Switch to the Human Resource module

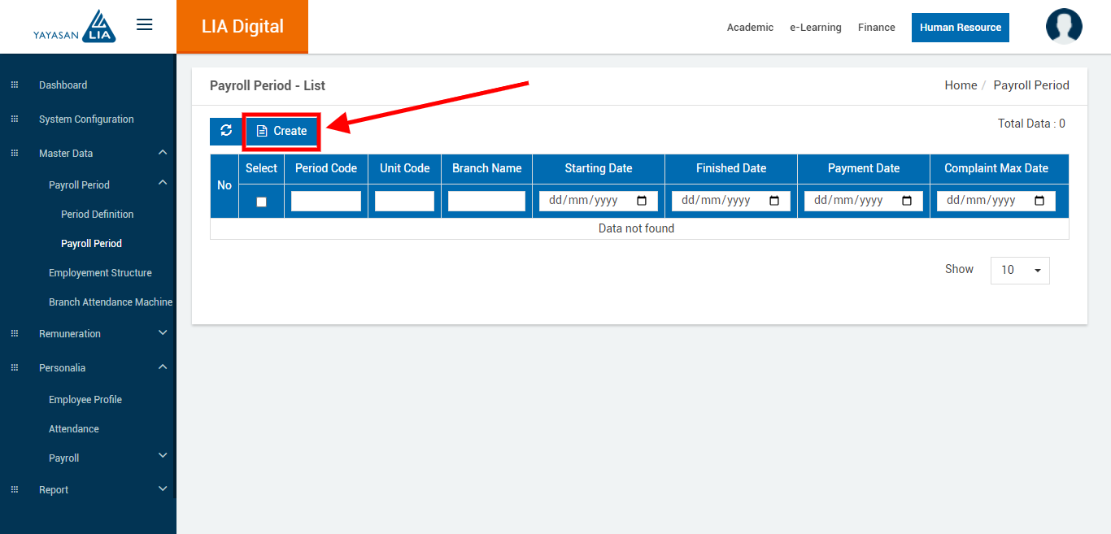[x=960, y=28]
